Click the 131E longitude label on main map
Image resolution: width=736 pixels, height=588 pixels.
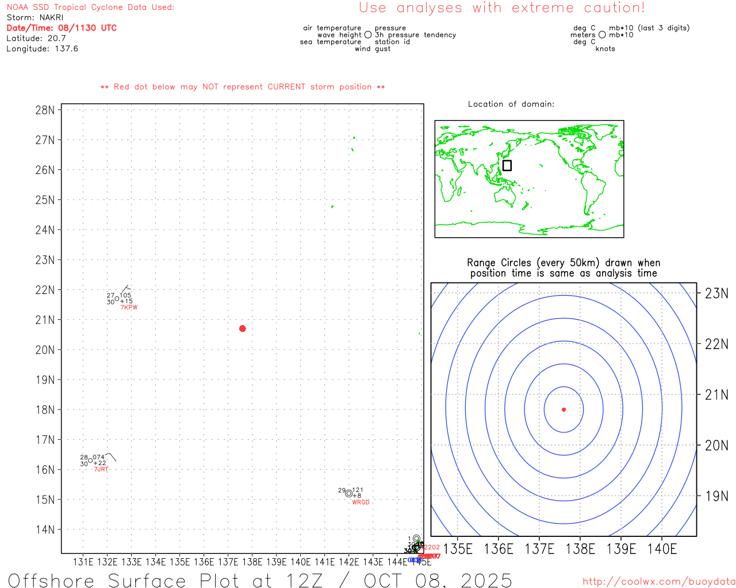[83, 562]
